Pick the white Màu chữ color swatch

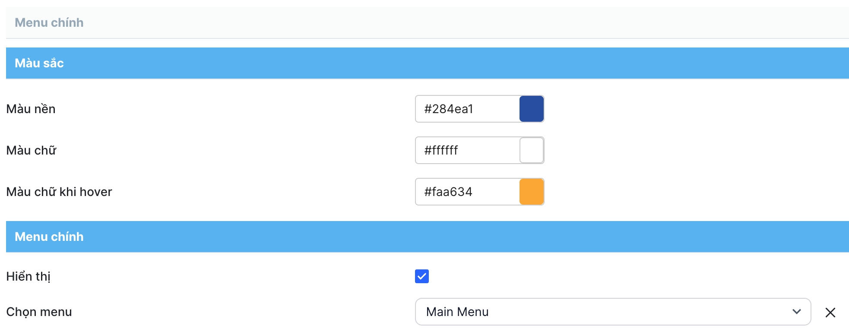pos(532,150)
